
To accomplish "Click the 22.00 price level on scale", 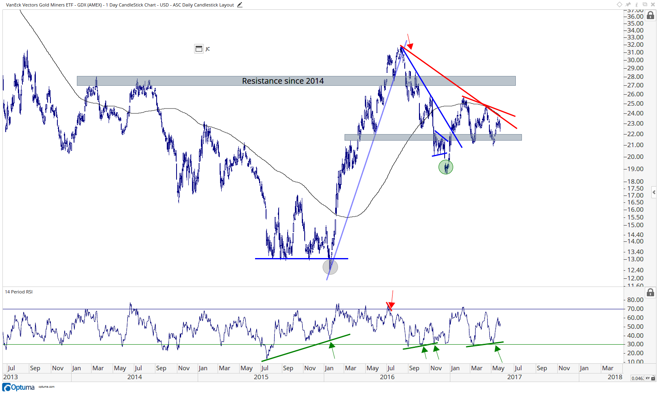I will 635,134.
